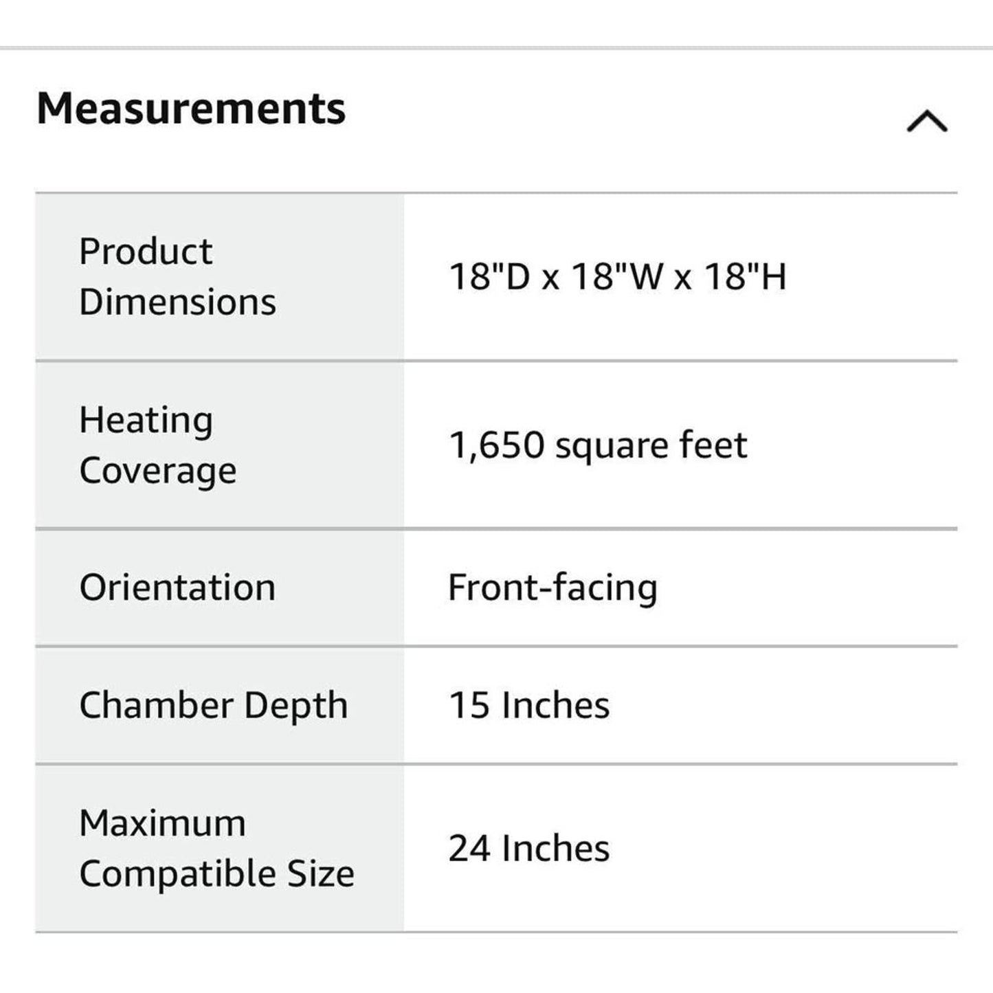
Task: Click the 24 Inches value
Action: [x=529, y=849]
